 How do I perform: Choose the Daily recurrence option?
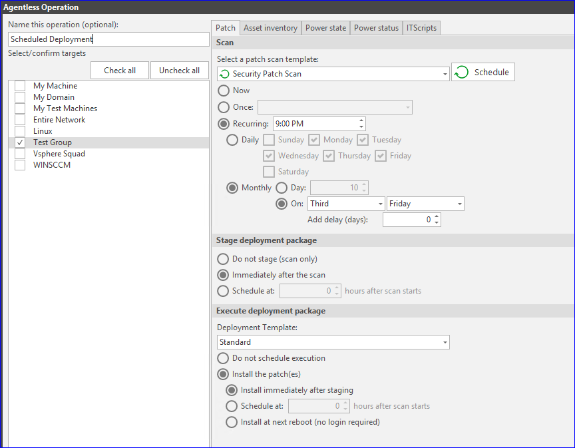pos(232,140)
